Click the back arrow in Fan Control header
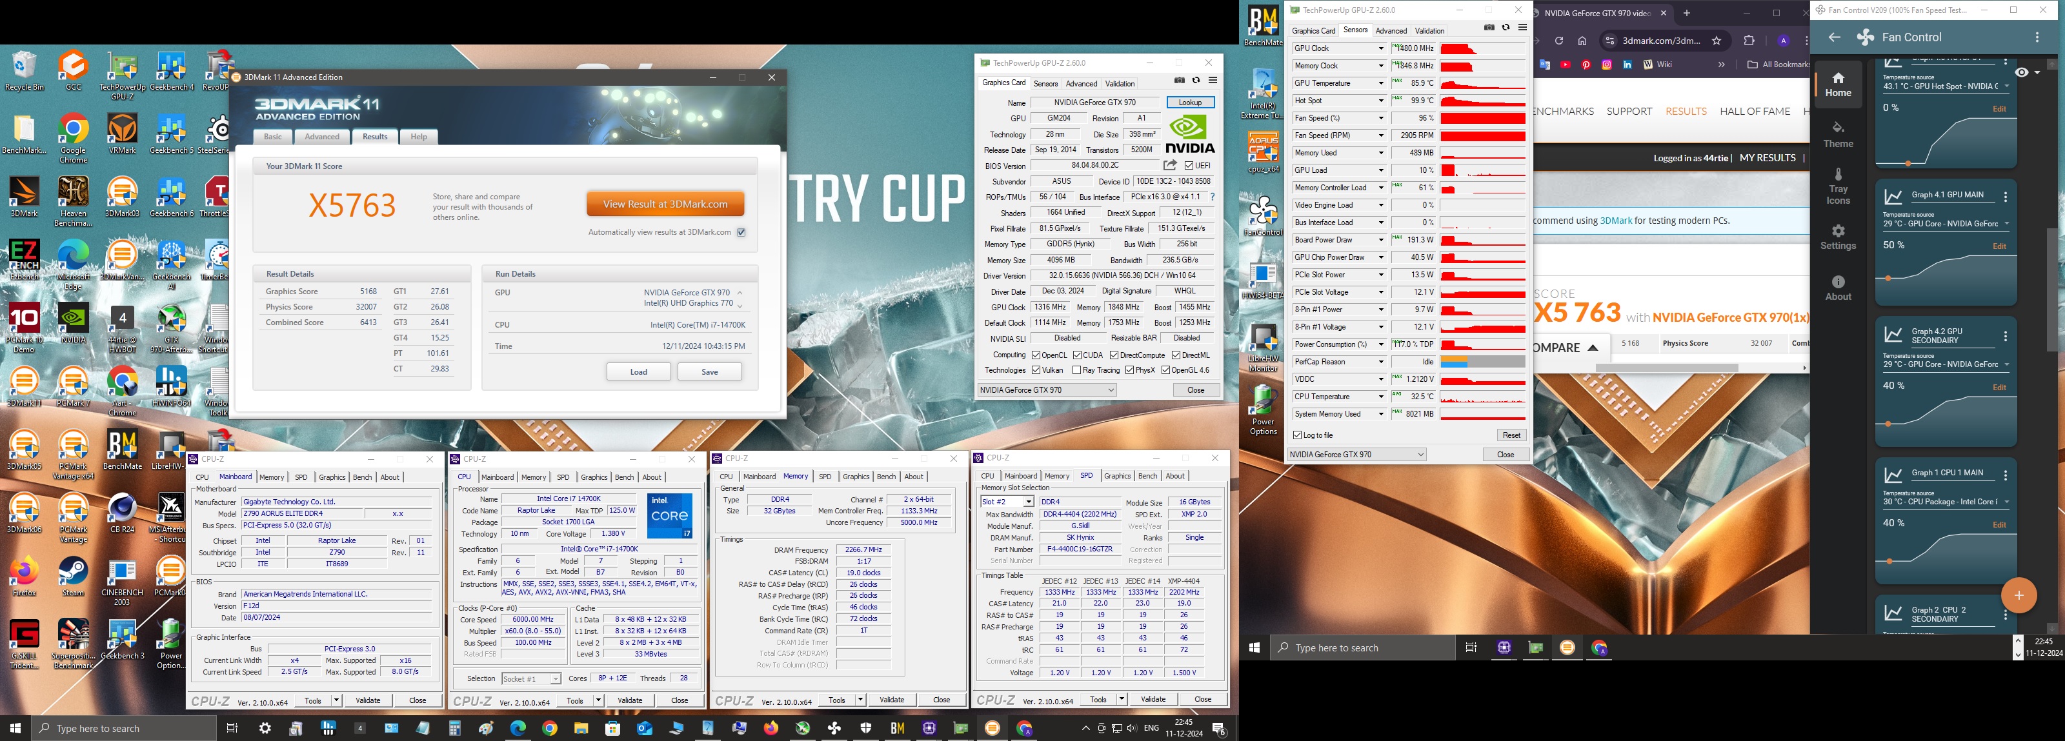The width and height of the screenshot is (2065, 741). pos(1834,37)
